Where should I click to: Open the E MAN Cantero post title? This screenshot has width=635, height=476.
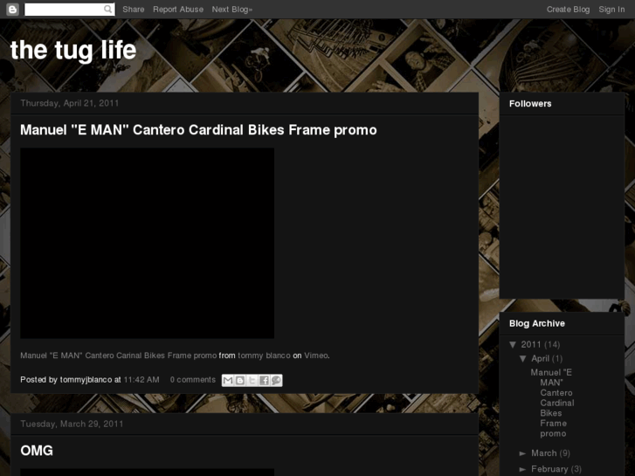[198, 130]
